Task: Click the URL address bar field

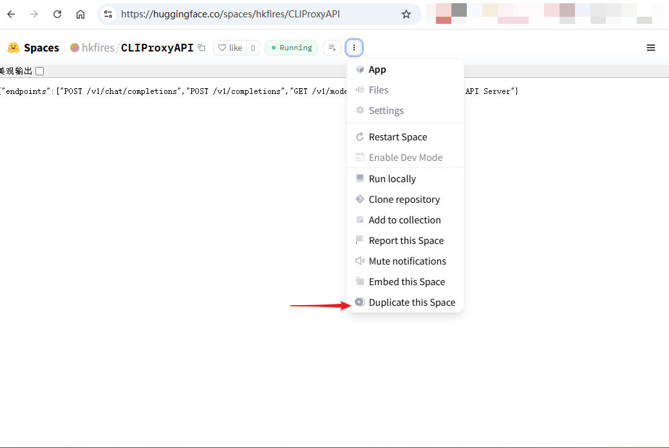Action: click(258, 14)
